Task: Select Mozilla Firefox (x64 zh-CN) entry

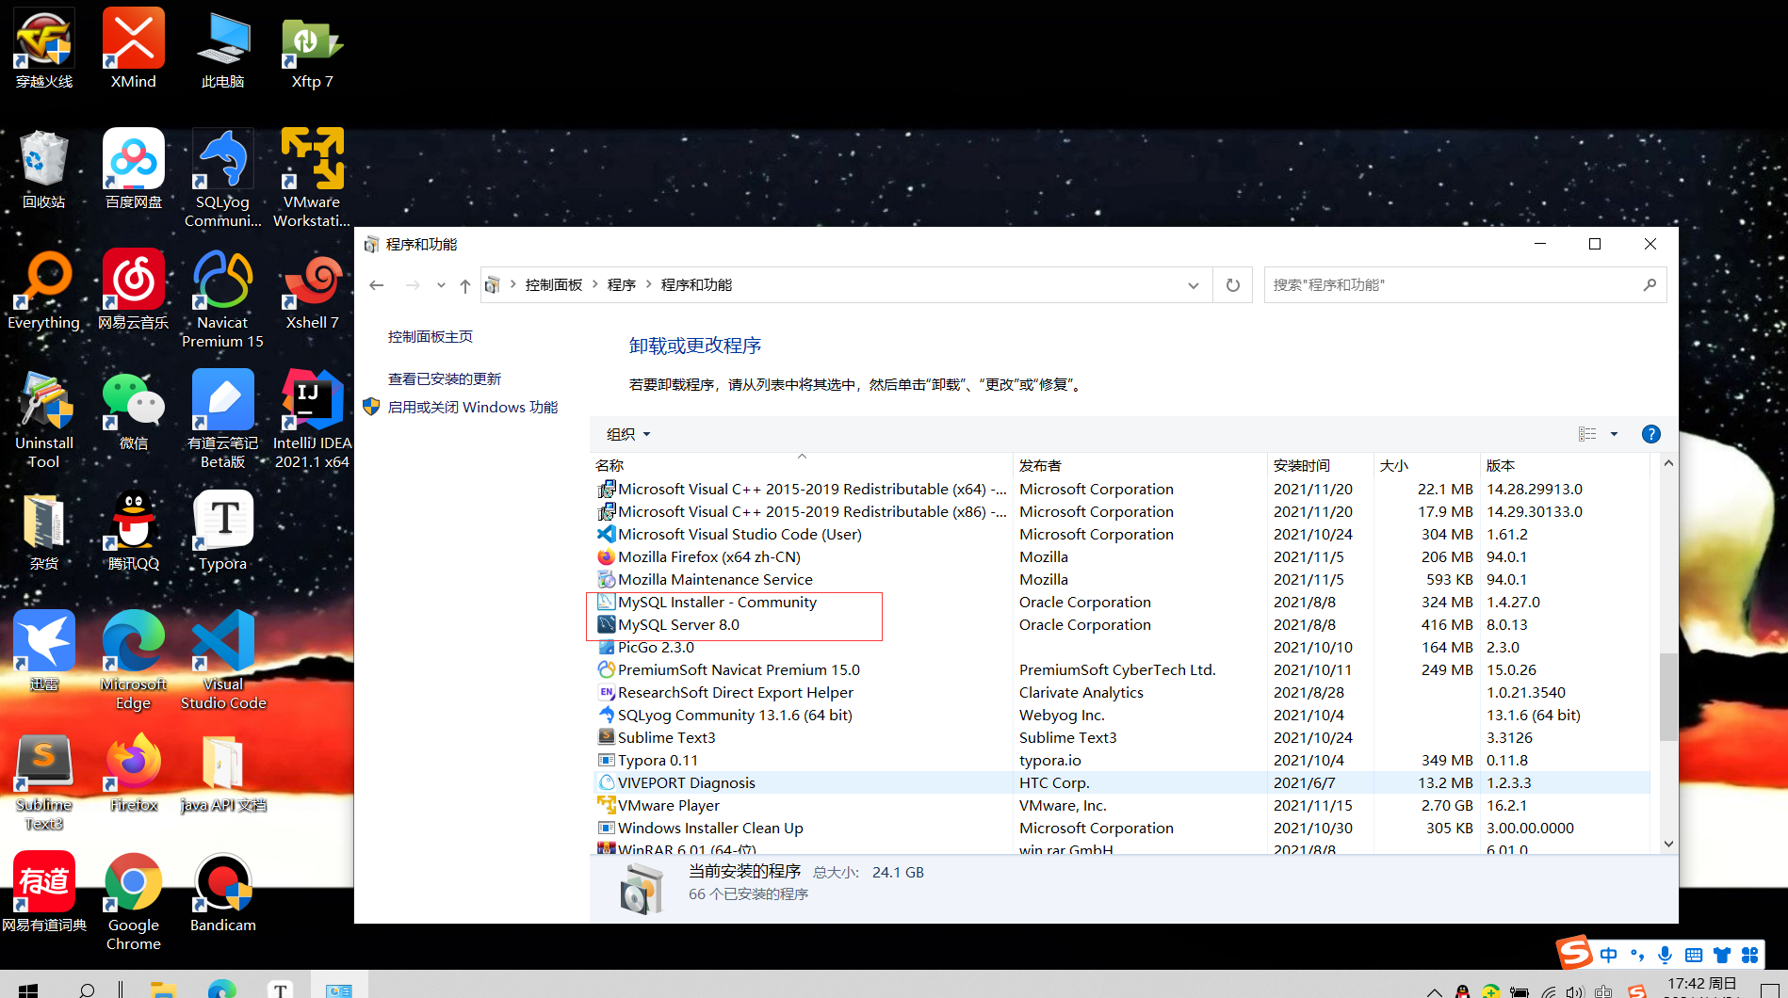Action: [1121, 557]
